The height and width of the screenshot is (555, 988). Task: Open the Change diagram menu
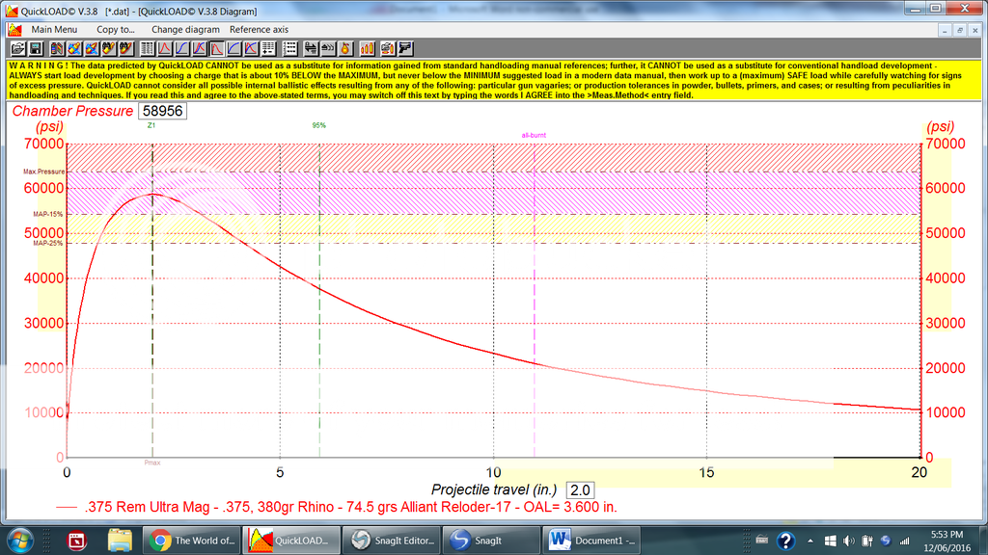[x=185, y=30]
